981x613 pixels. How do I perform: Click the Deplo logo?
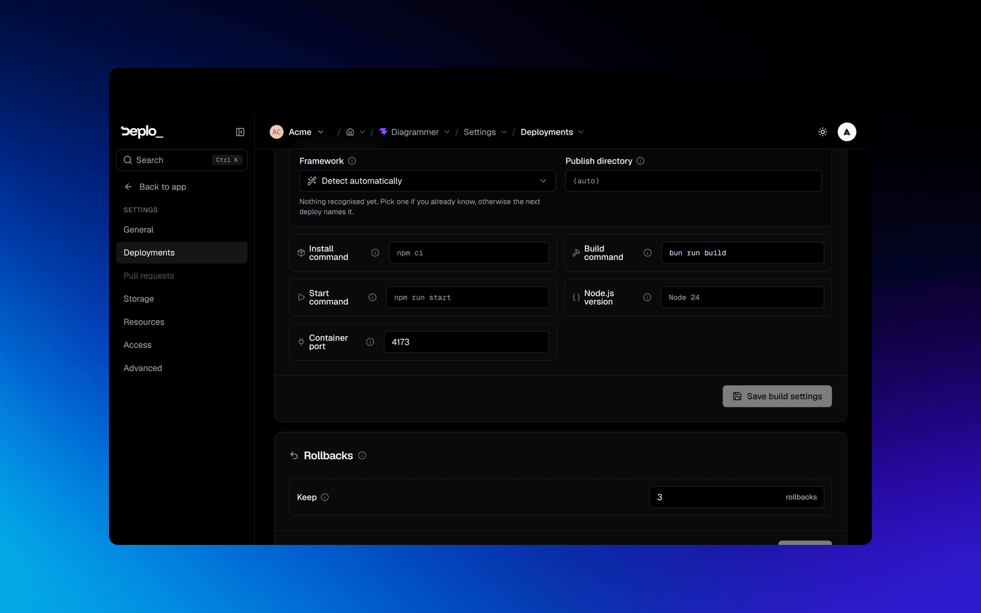[142, 132]
